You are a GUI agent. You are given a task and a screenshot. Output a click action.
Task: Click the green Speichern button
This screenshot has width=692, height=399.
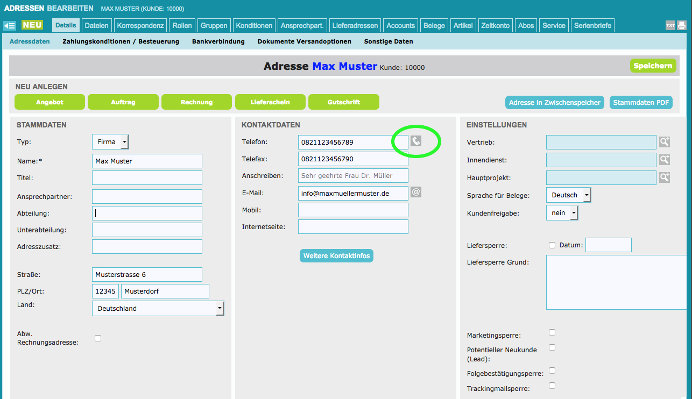[653, 66]
